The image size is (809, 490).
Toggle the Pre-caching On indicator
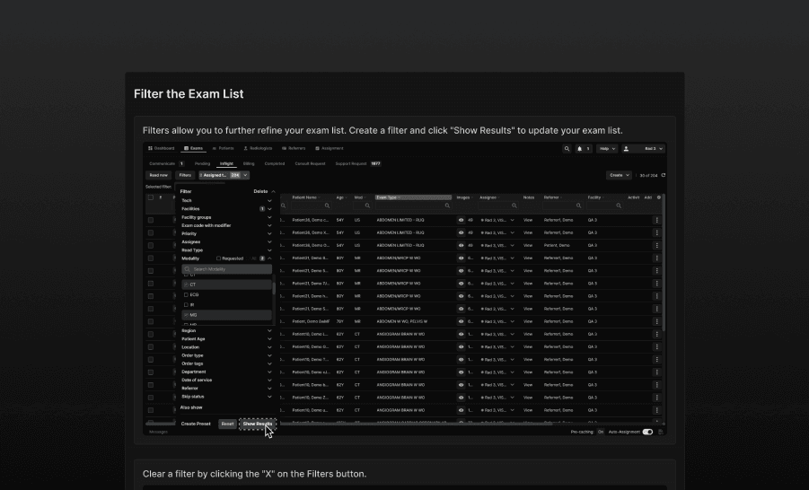pyautogui.click(x=600, y=433)
